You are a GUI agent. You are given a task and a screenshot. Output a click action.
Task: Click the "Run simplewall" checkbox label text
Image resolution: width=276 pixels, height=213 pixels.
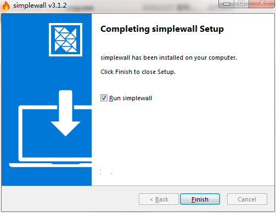[x=131, y=98]
